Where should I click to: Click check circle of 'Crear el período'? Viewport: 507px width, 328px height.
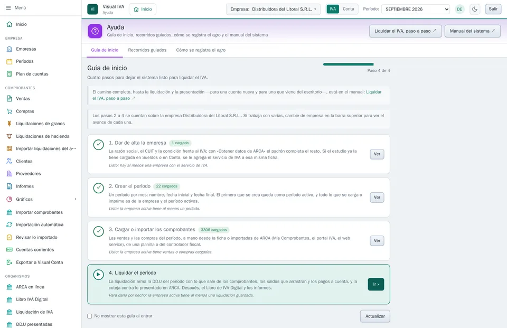pyautogui.click(x=99, y=188)
